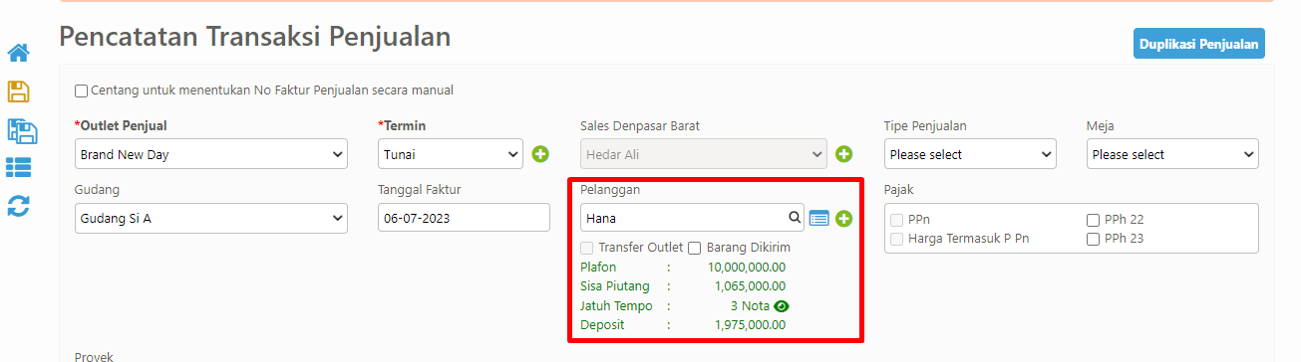Click the Tanggal Faktur date field

pos(464,218)
